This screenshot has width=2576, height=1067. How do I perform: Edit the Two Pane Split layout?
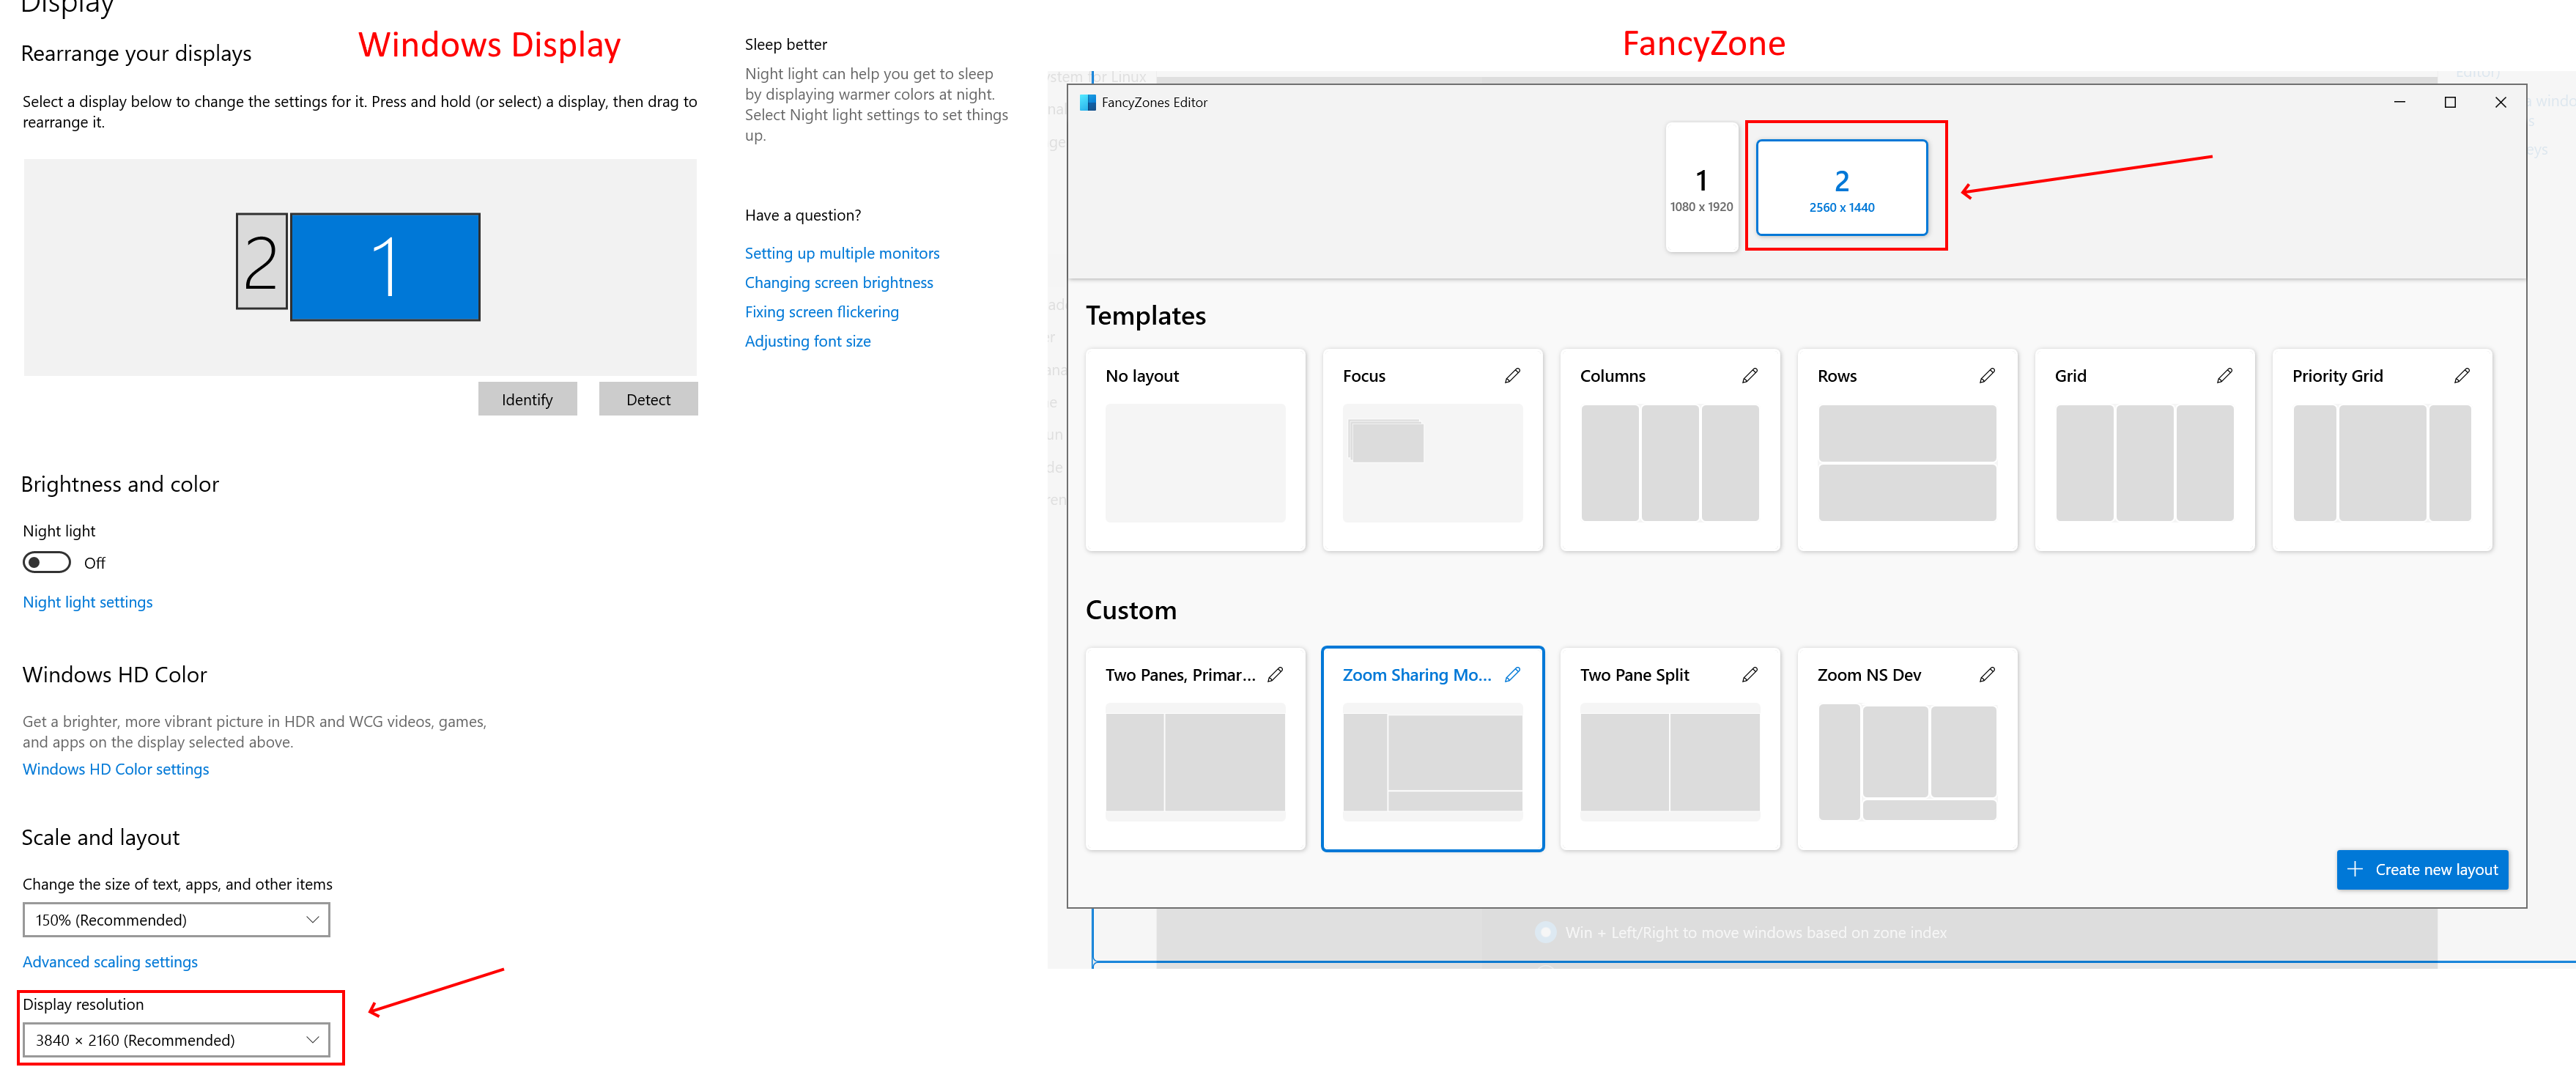[1750, 674]
